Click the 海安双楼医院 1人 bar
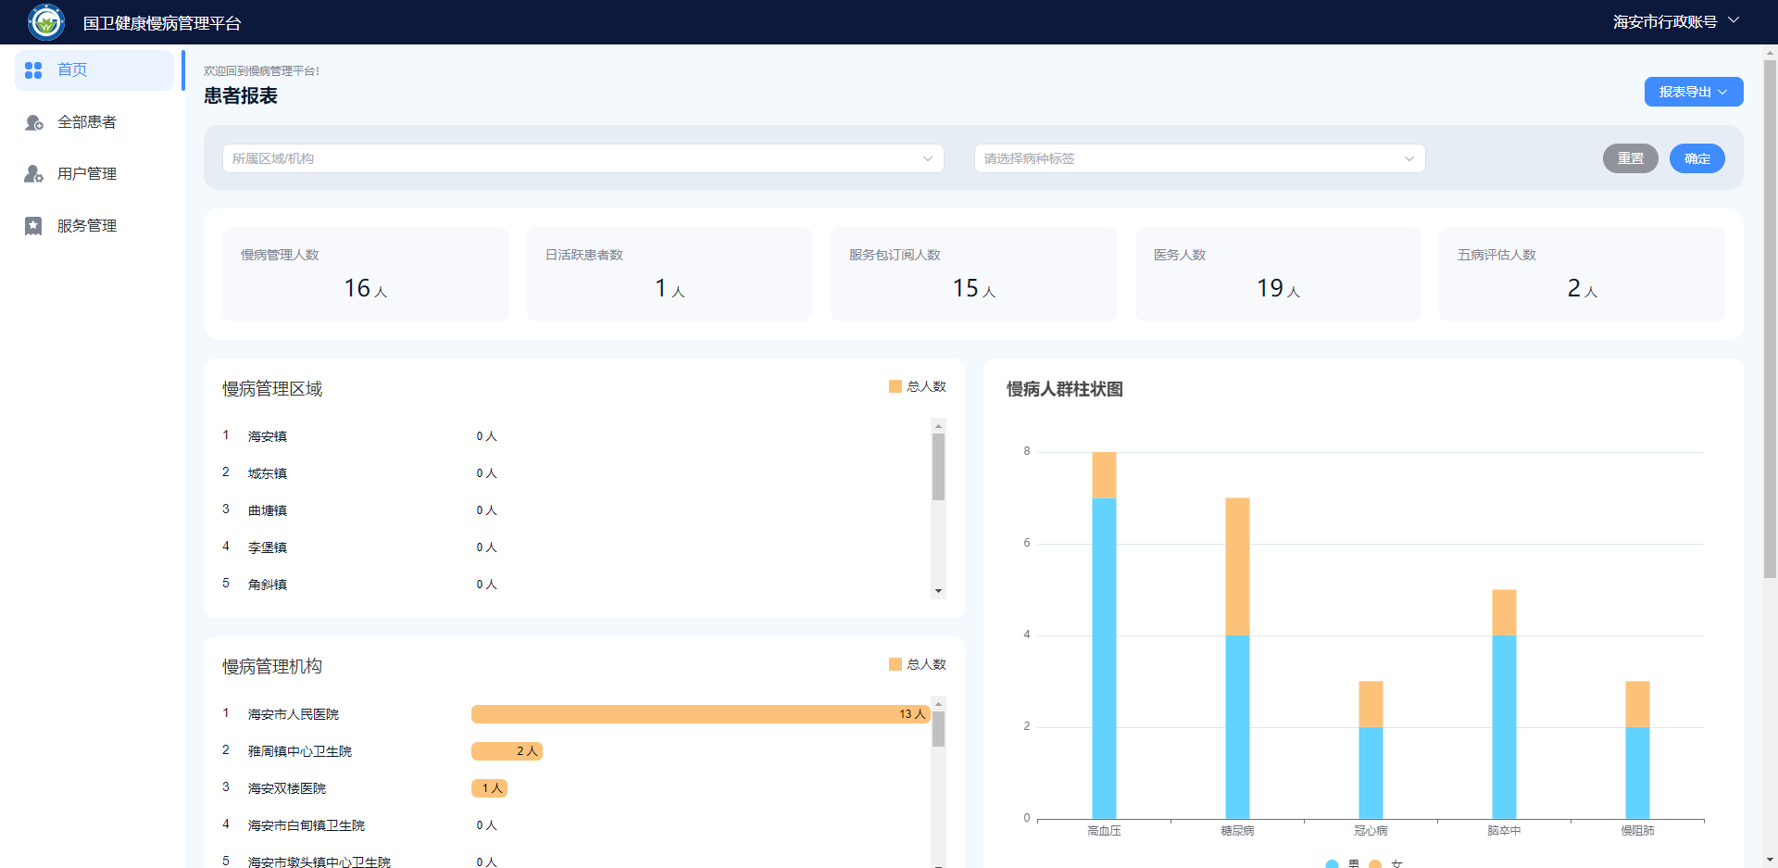 (x=489, y=788)
